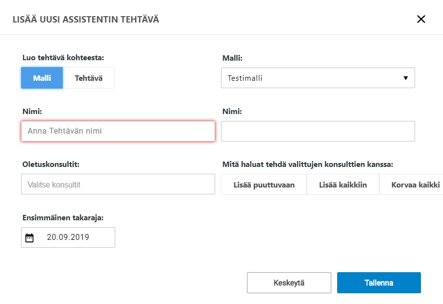This screenshot has width=443, height=304.
Task: Close the assistant task dialog with X
Action: click(x=421, y=19)
